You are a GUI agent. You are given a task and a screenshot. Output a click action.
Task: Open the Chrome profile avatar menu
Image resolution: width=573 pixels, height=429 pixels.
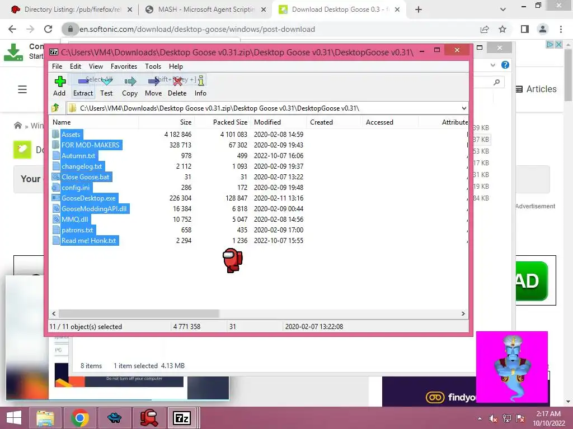pos(543,29)
